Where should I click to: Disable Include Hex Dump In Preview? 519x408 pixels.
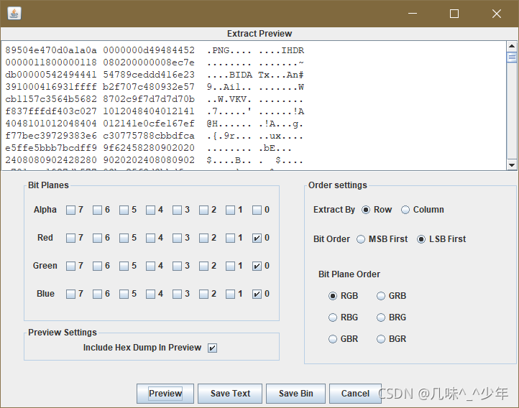[x=212, y=348]
